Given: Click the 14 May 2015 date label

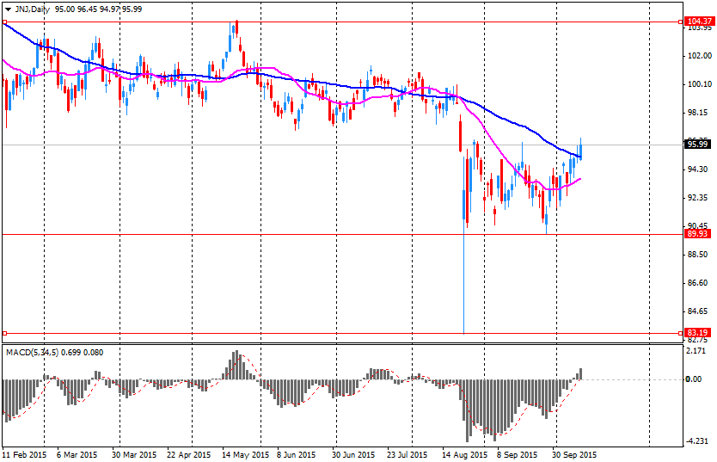Looking at the screenshot, I should point(246,455).
